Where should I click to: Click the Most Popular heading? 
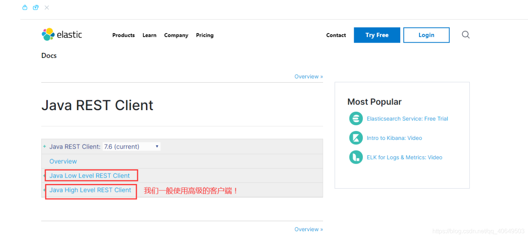tap(375, 102)
